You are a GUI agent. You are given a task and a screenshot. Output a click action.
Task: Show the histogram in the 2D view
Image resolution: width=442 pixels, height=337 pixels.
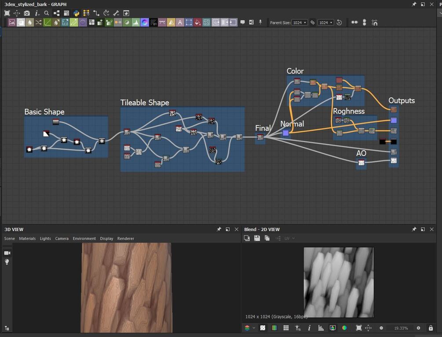(x=321, y=328)
